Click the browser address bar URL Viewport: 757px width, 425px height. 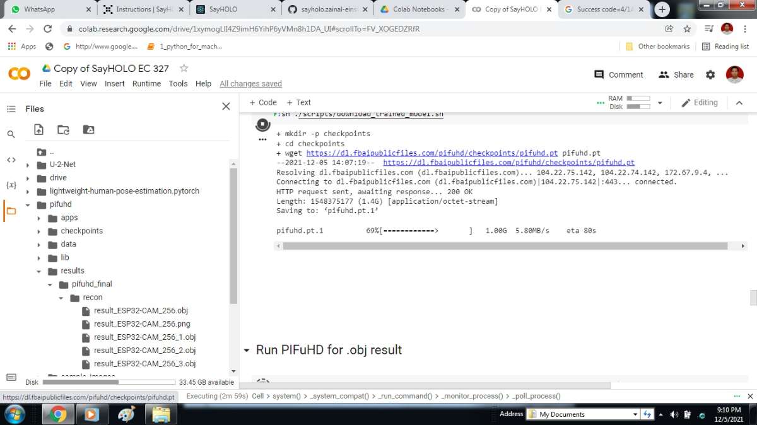(x=249, y=29)
